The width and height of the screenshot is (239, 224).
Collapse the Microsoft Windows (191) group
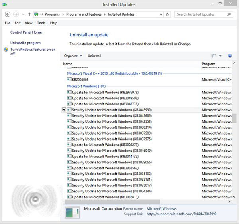(x=86, y=86)
